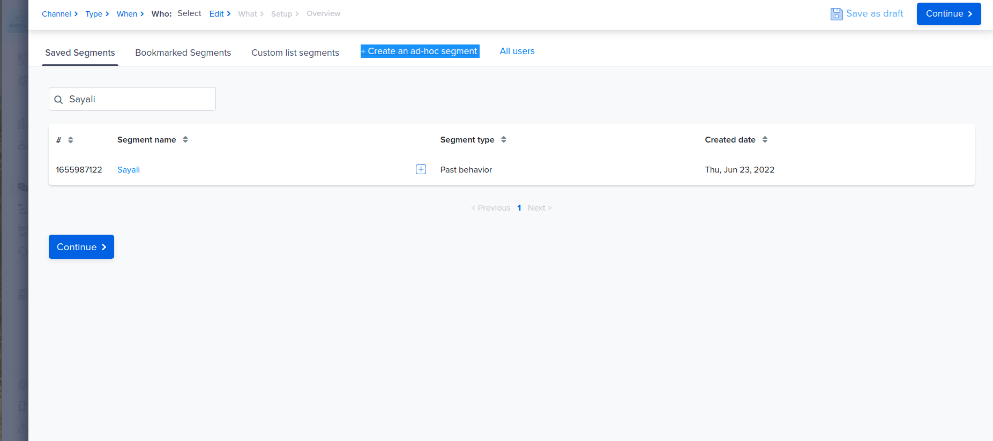This screenshot has width=993, height=441.
Task: Click Save as draft
Action: [867, 14]
